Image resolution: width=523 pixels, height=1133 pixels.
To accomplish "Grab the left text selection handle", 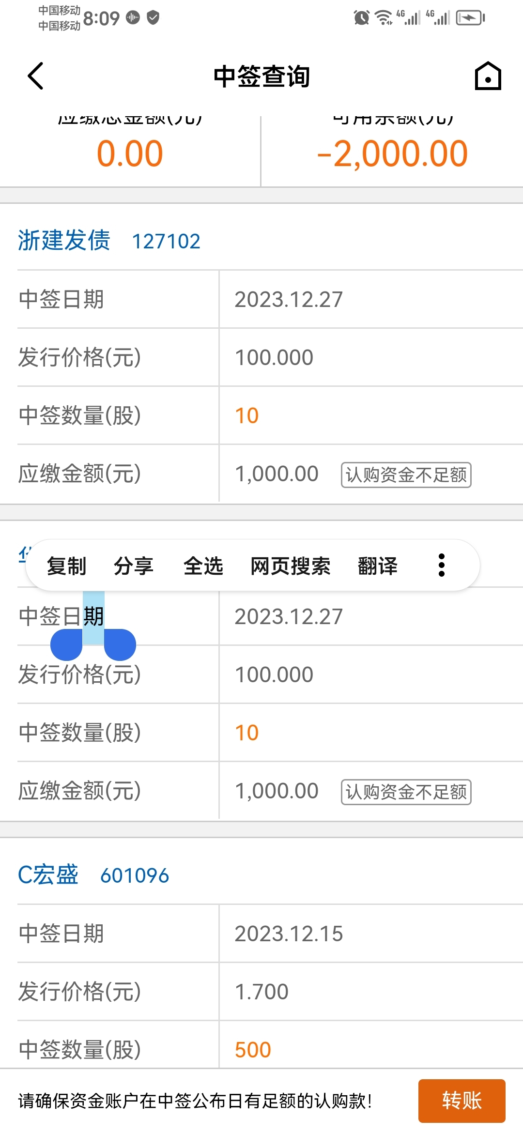I will click(x=67, y=644).
